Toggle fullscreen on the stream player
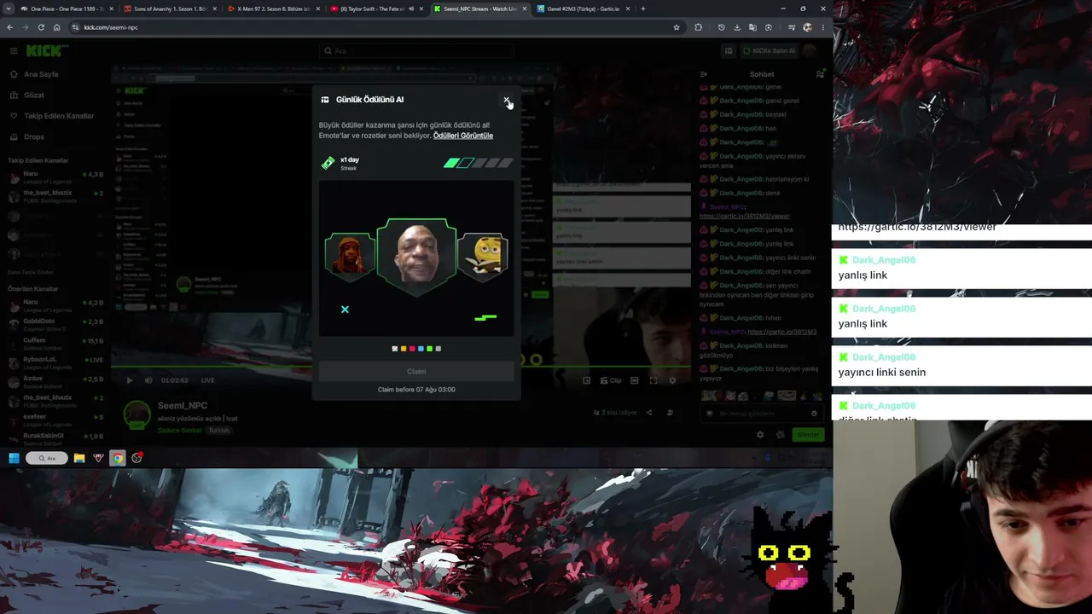 tap(653, 380)
